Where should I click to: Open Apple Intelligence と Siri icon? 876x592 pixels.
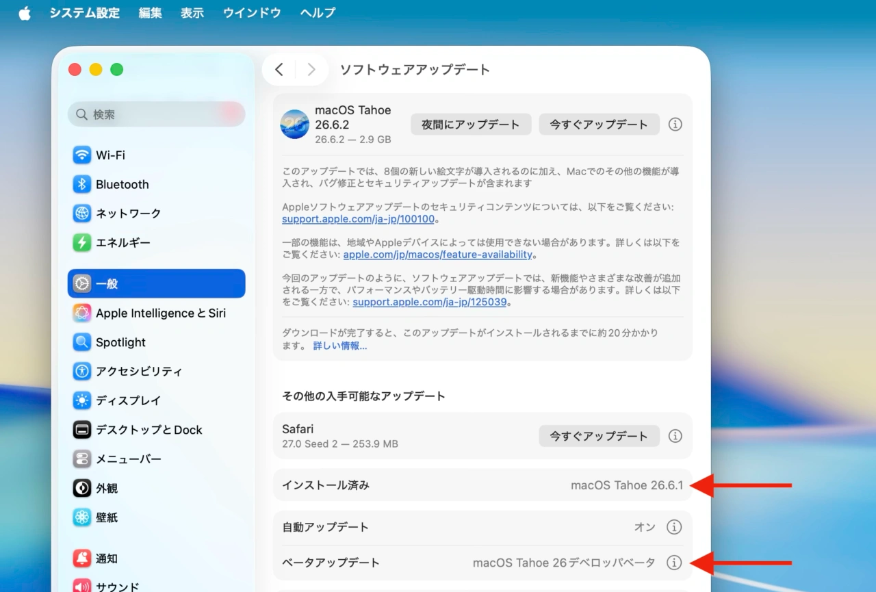[82, 313]
